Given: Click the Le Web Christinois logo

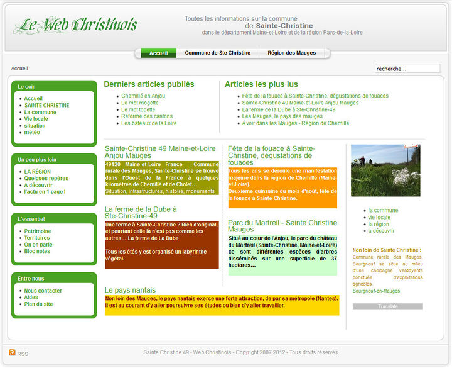Looking at the screenshot, I should [75, 25].
